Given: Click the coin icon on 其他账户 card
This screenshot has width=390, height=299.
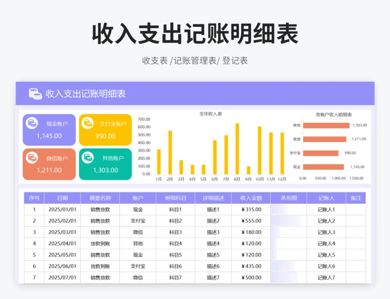Looking at the screenshot, I should pyautogui.click(x=88, y=158).
